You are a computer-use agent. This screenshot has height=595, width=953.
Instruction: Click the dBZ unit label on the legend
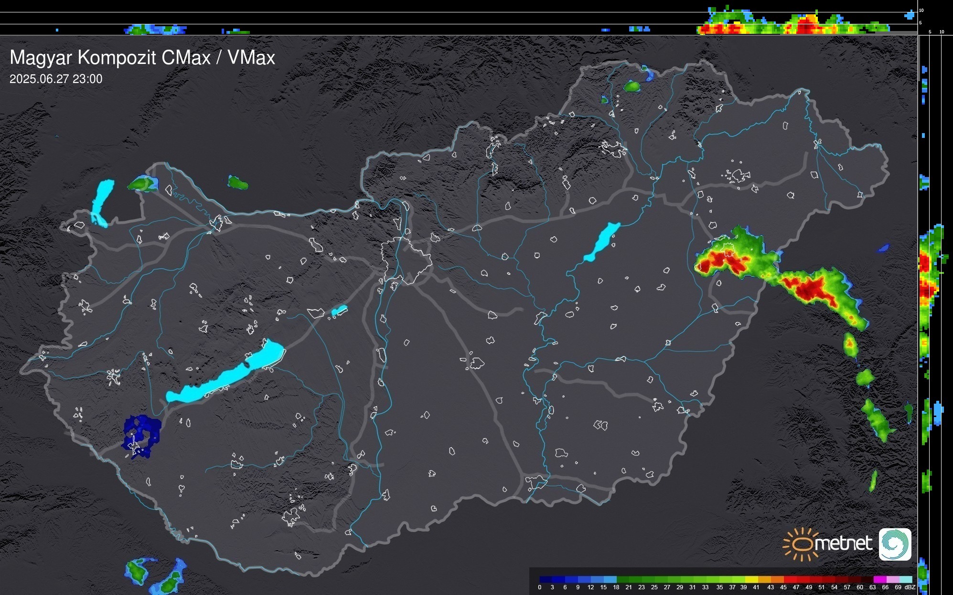pyautogui.click(x=910, y=587)
